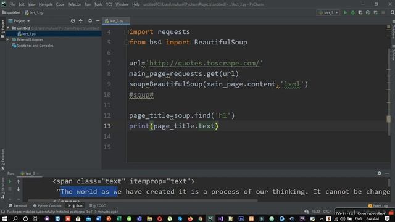Viewport: 395px width, 222px height.
Task: Run with coverage icon in toolbar
Action: [x=360, y=12]
